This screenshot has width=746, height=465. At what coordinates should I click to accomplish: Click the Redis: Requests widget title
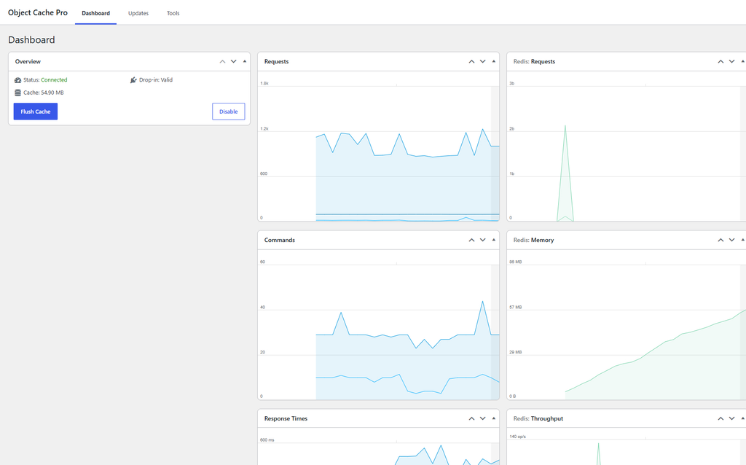pos(534,61)
